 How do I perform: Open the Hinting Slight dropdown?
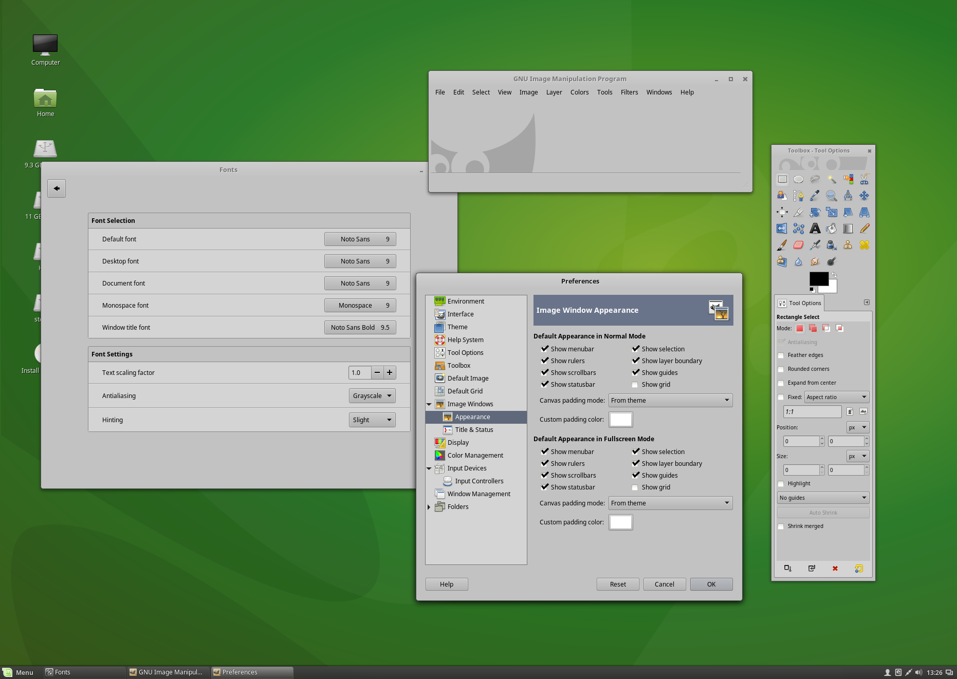click(x=372, y=420)
